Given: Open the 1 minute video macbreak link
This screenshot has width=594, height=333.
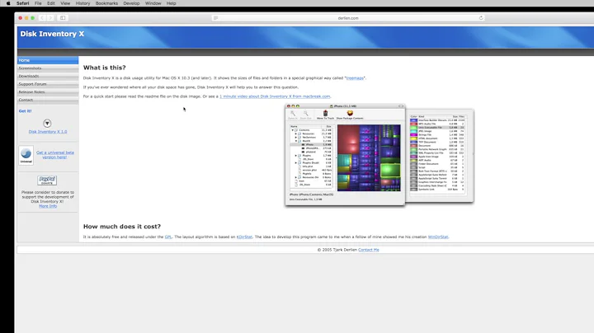Looking at the screenshot, I should [275, 96].
